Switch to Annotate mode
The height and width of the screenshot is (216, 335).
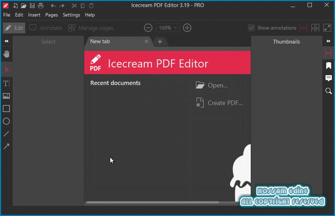[46, 28]
